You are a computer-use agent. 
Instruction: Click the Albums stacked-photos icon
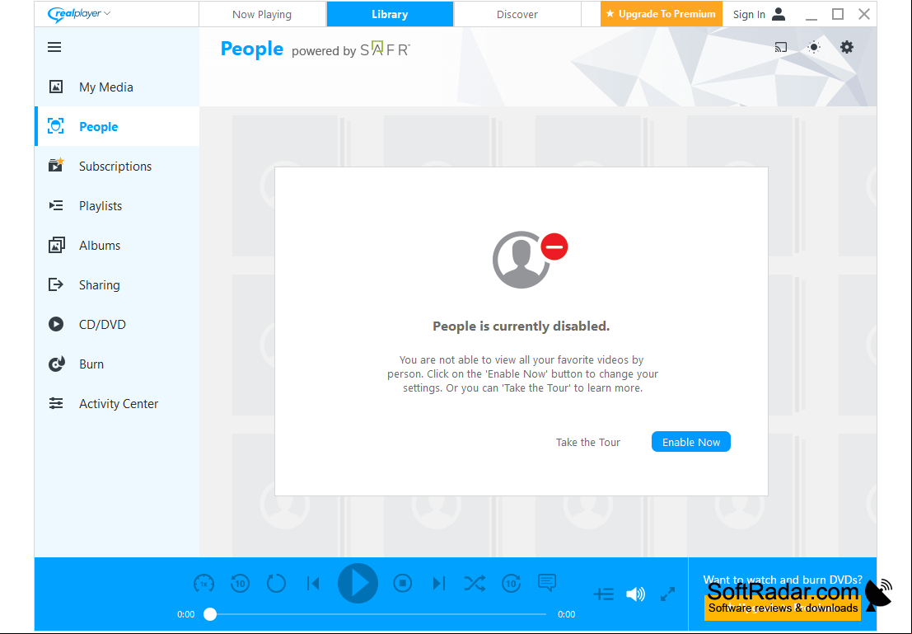click(x=56, y=245)
